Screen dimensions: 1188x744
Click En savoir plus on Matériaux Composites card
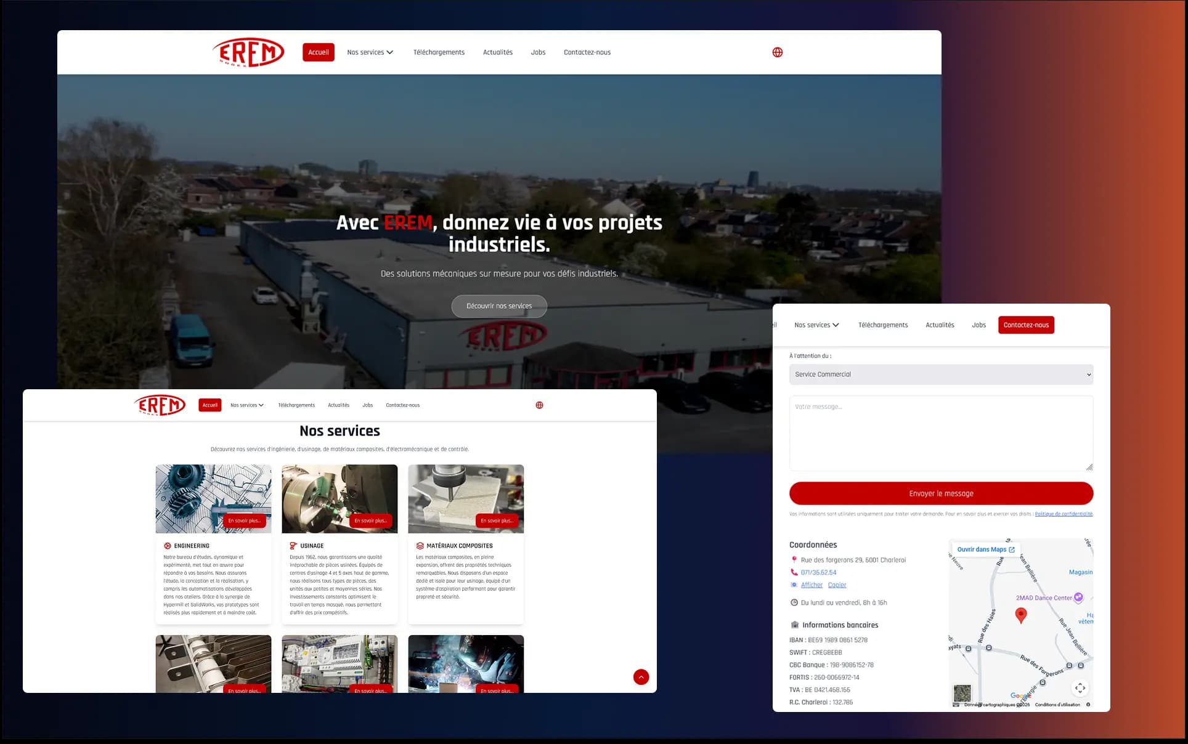497,521
